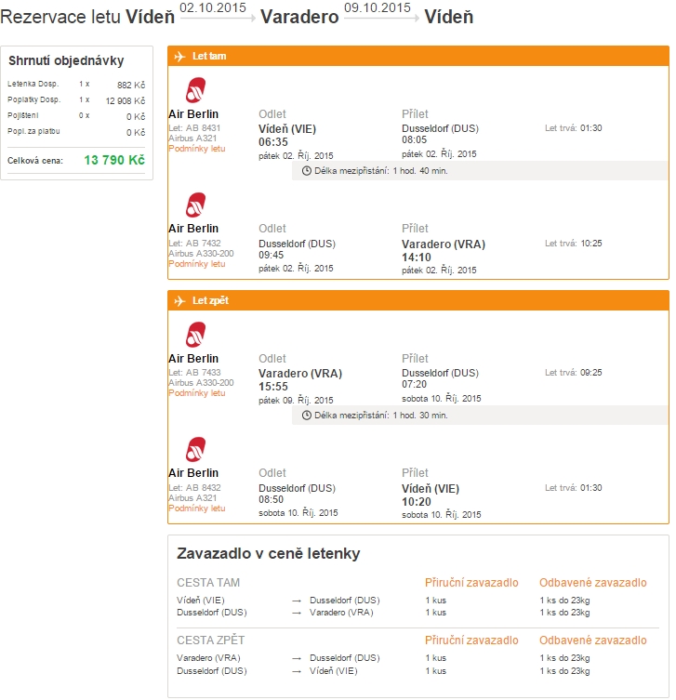Click flight number Let: AB 7432
The image size is (676, 700).
194,244
